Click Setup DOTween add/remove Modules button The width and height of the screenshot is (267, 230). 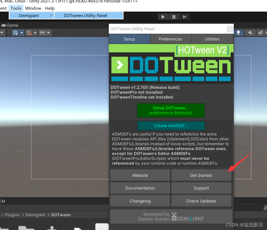coord(171,110)
